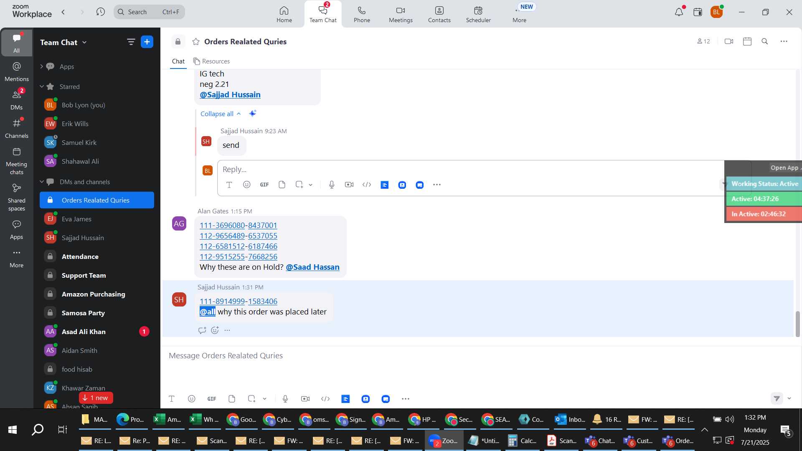The image size is (802, 451).
Task: Open Shared spaces in sidebar
Action: [17, 198]
